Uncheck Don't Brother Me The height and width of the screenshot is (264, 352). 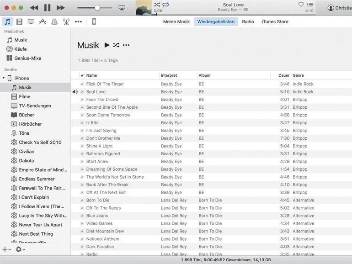(x=82, y=138)
